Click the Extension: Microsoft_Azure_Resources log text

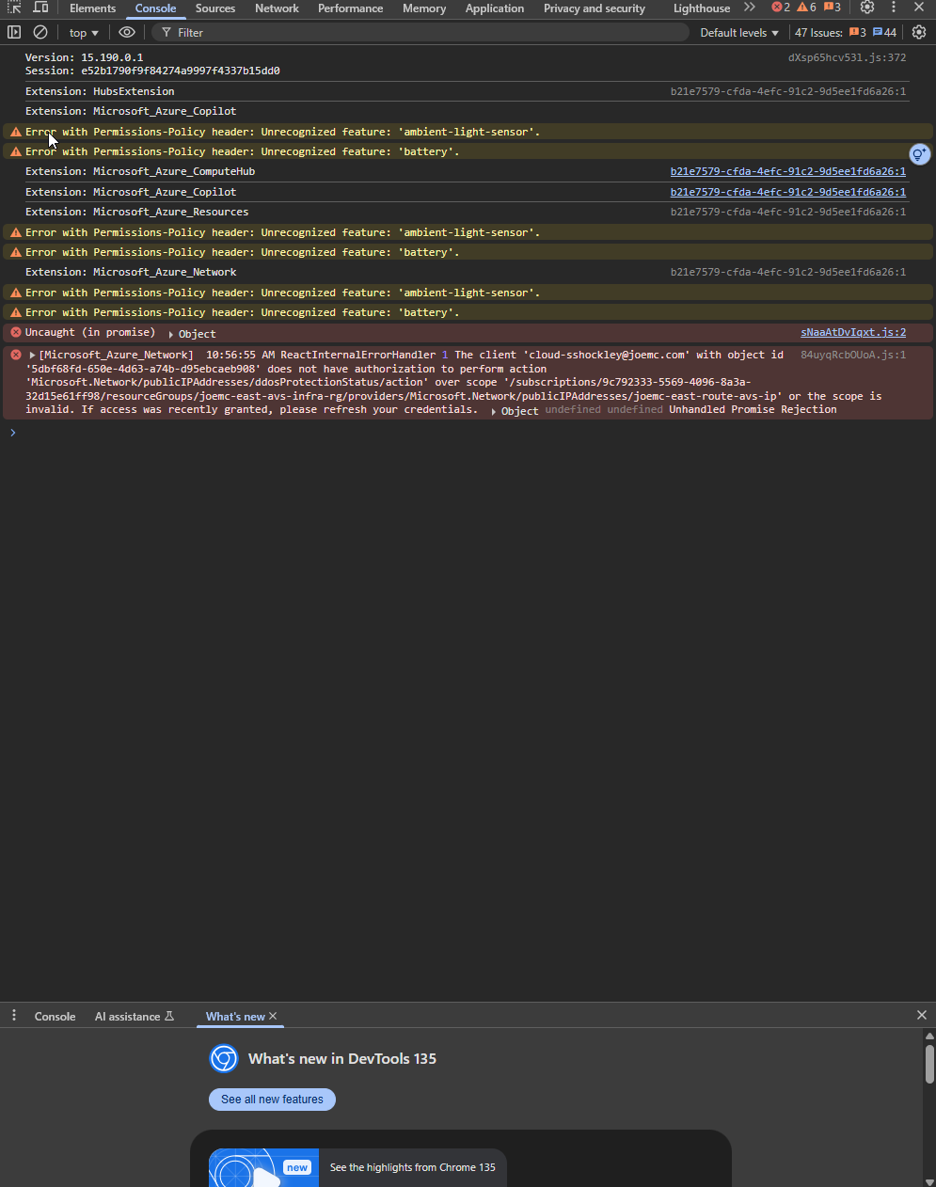(136, 212)
